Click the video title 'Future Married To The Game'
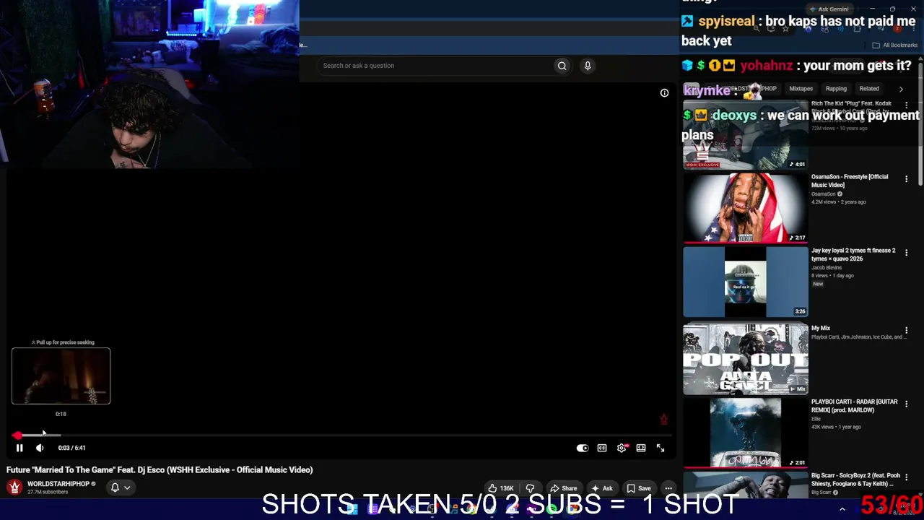The width and height of the screenshot is (924, 520). point(160,470)
